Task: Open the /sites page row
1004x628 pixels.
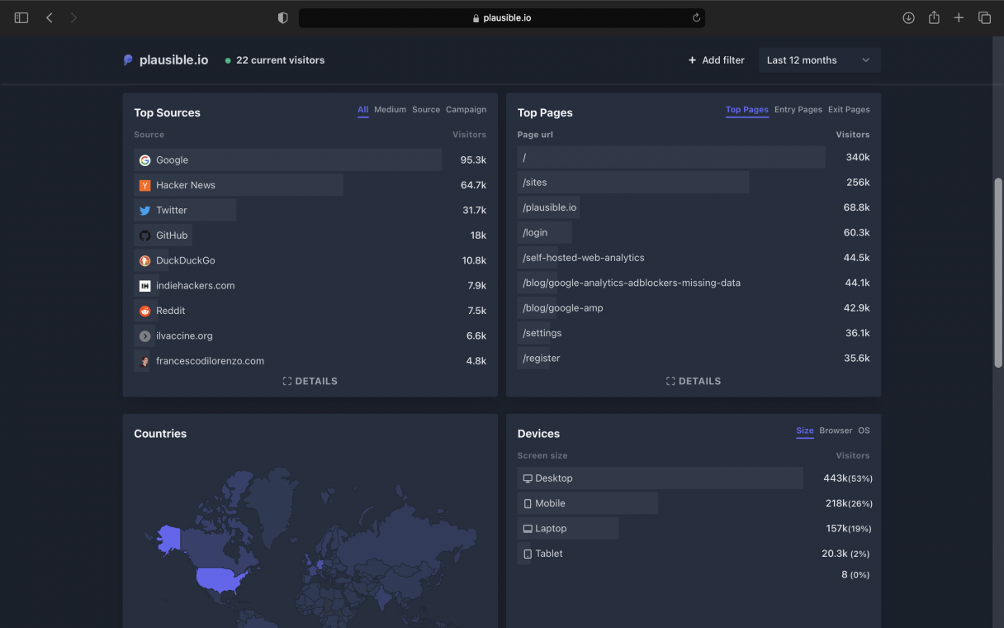Action: click(x=694, y=183)
